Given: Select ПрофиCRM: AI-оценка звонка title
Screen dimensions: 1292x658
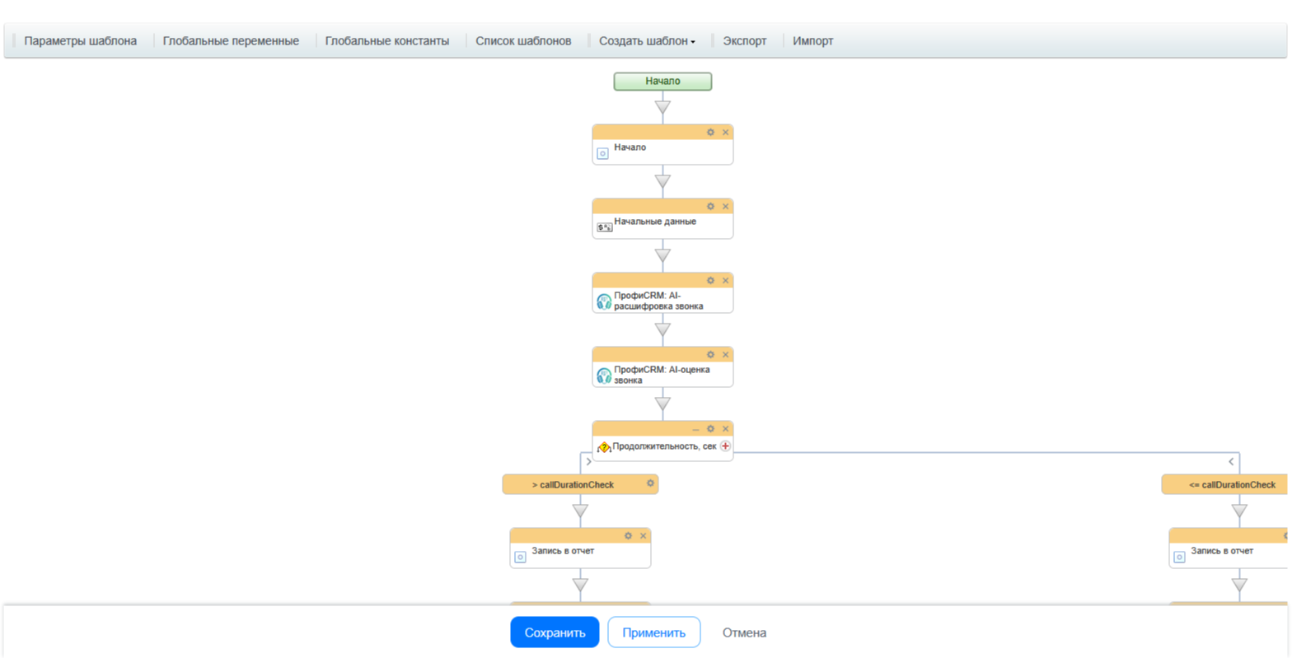Looking at the screenshot, I should [662, 375].
